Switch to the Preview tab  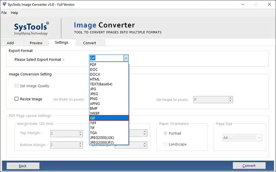[36, 43]
